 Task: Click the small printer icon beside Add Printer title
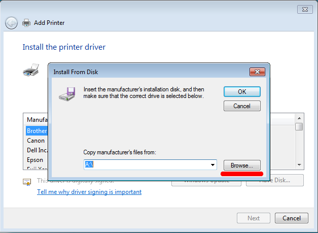pos(26,23)
